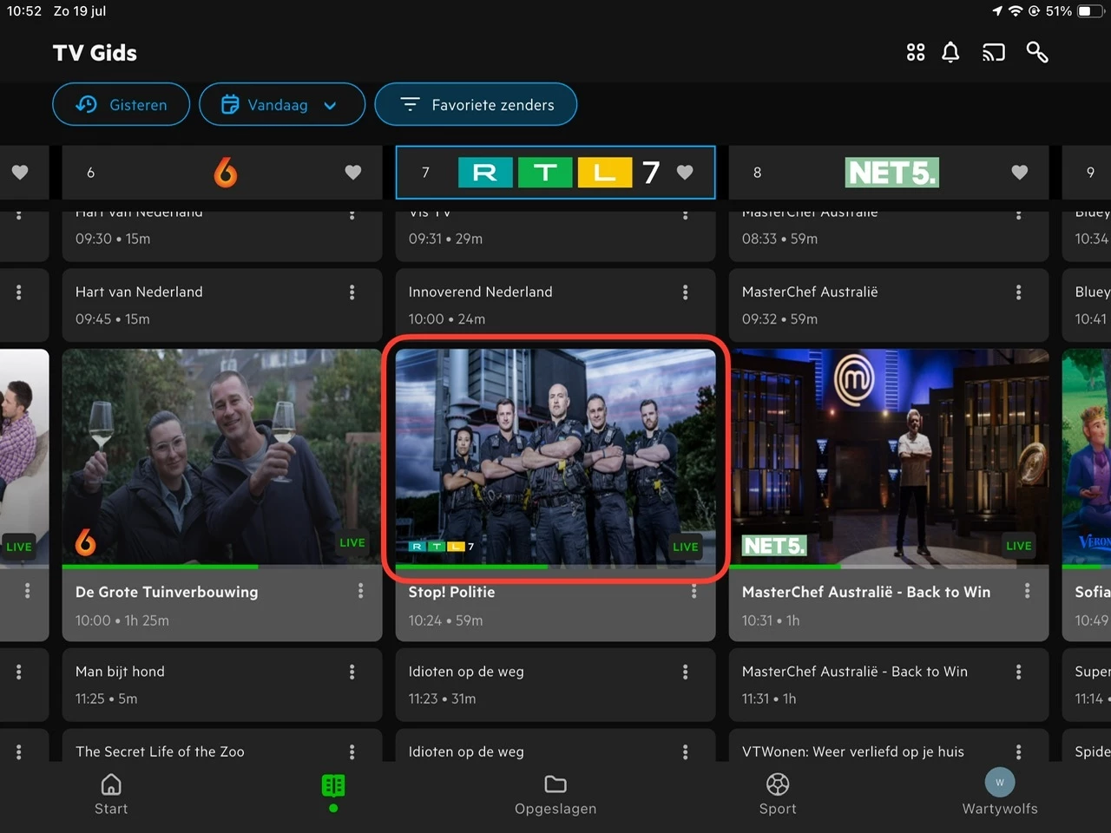1111x833 pixels.
Task: Open options for the 11:31 MasterChef broadcast
Action: tap(1018, 672)
